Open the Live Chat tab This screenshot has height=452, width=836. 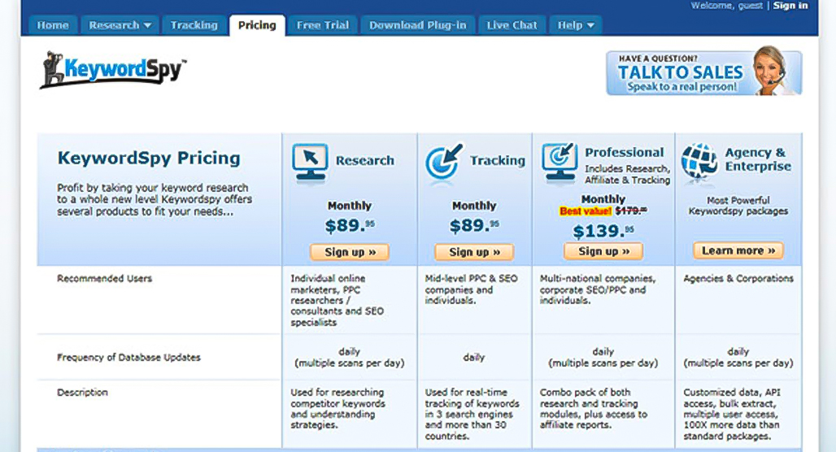click(x=512, y=25)
